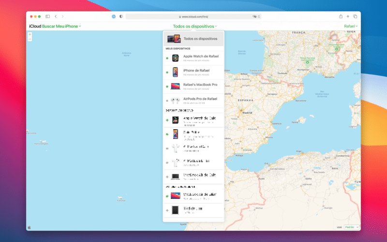
Task: Toggle the Safari sidebar icon
Action: click(47, 16)
